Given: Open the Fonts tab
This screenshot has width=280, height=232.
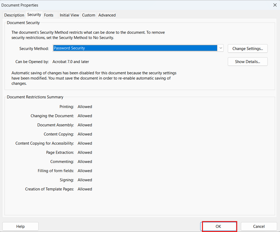Looking at the screenshot, I should (49, 15).
